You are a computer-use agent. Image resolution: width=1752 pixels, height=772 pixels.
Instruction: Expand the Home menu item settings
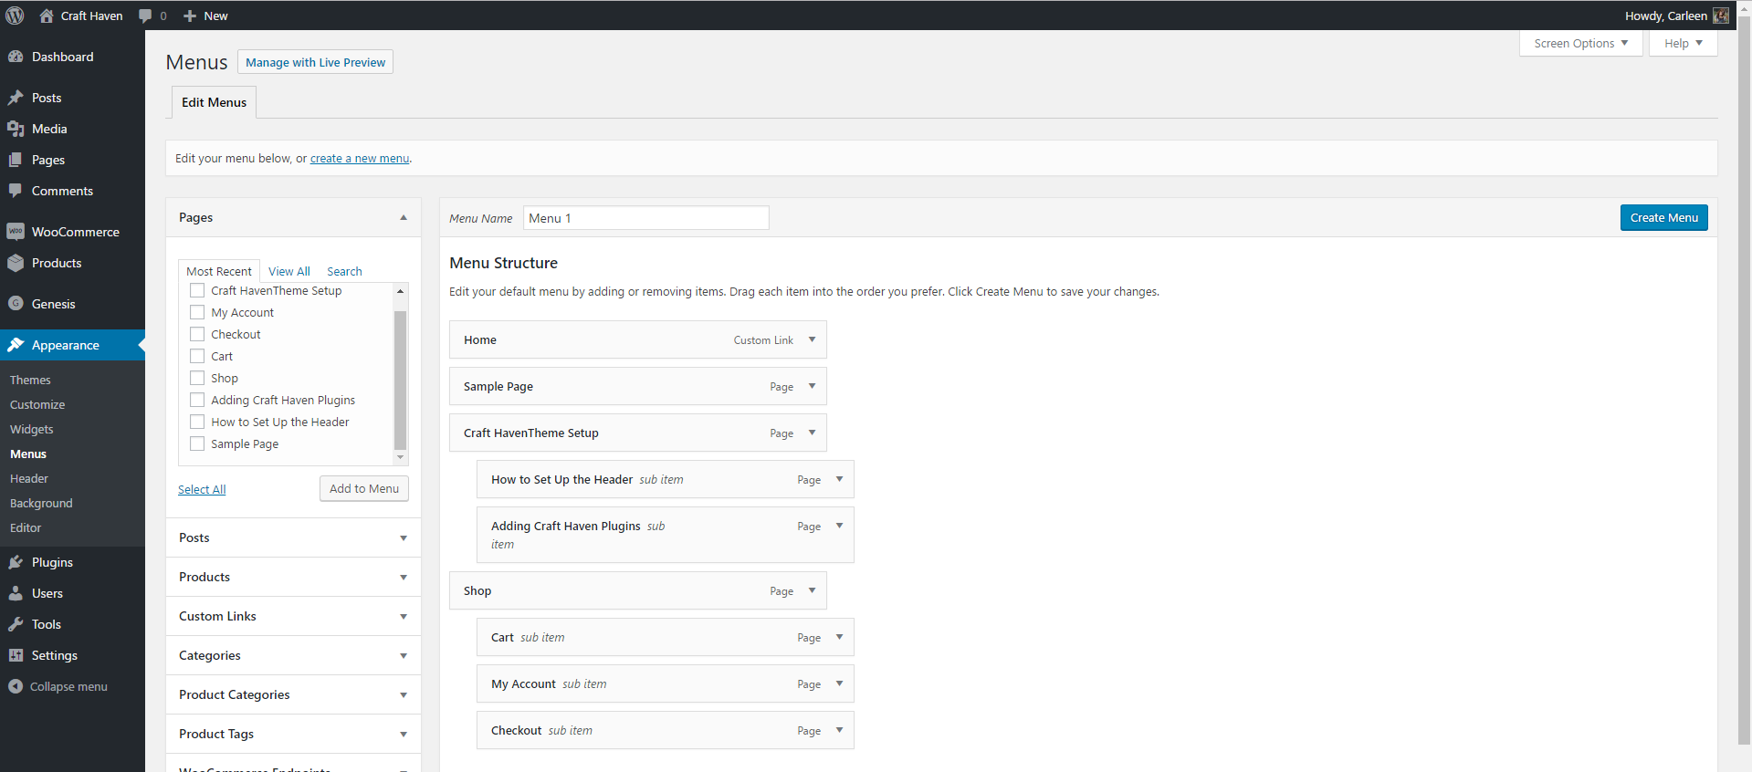point(812,339)
